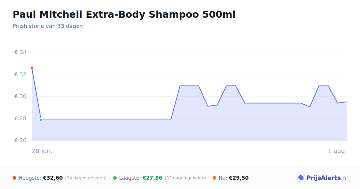Click the 34 dagen geleden note
The width and height of the screenshot is (360, 189).
[86, 178]
